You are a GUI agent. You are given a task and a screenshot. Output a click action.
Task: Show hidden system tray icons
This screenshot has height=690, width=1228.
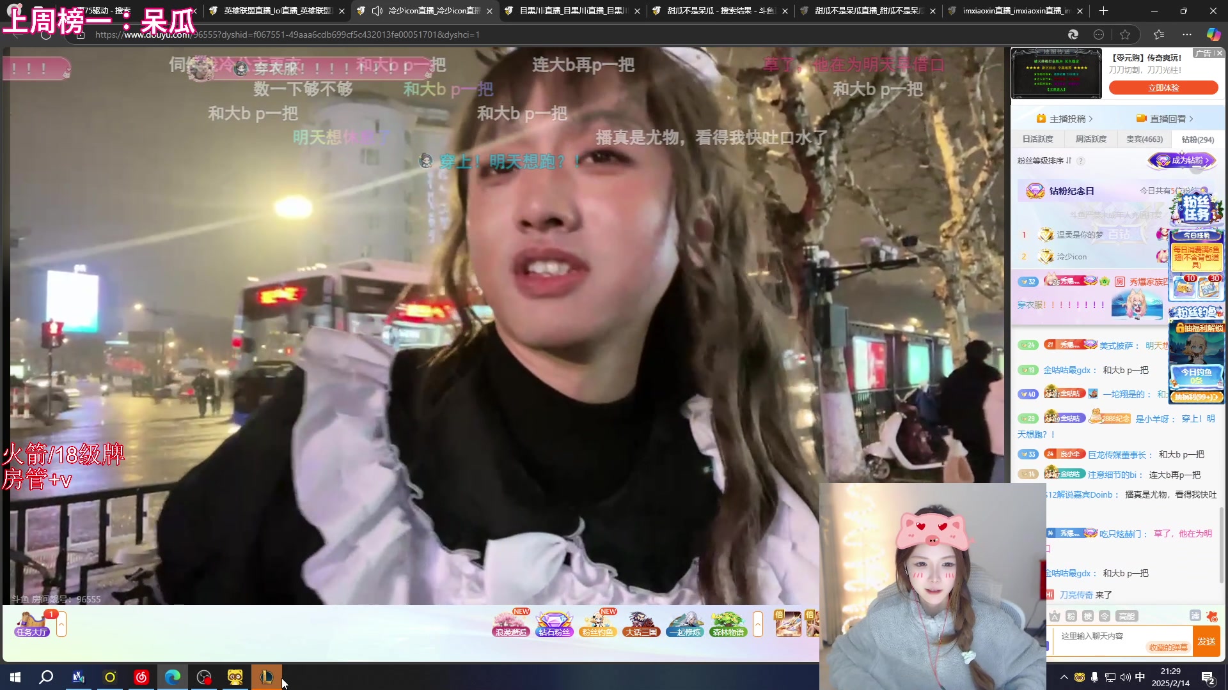point(1064,677)
